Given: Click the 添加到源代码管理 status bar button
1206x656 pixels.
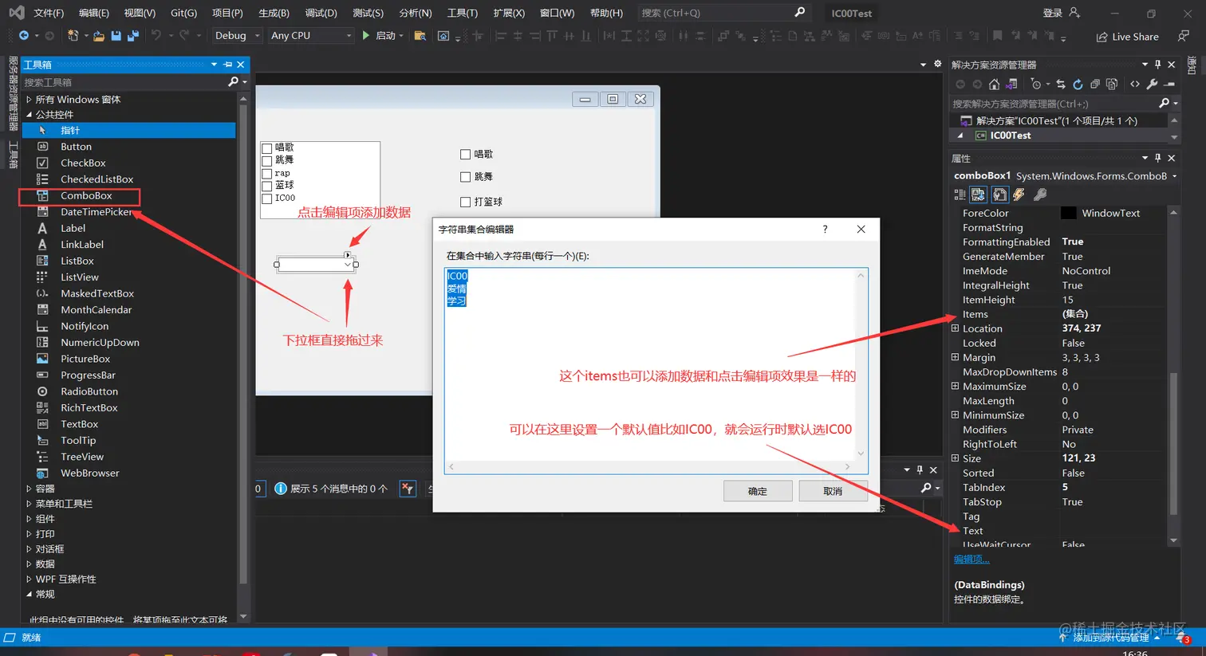Looking at the screenshot, I should [x=1111, y=638].
